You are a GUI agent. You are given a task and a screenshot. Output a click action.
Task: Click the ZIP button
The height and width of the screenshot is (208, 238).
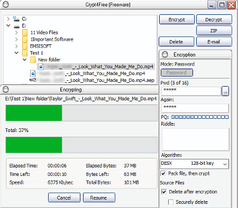[214, 31]
